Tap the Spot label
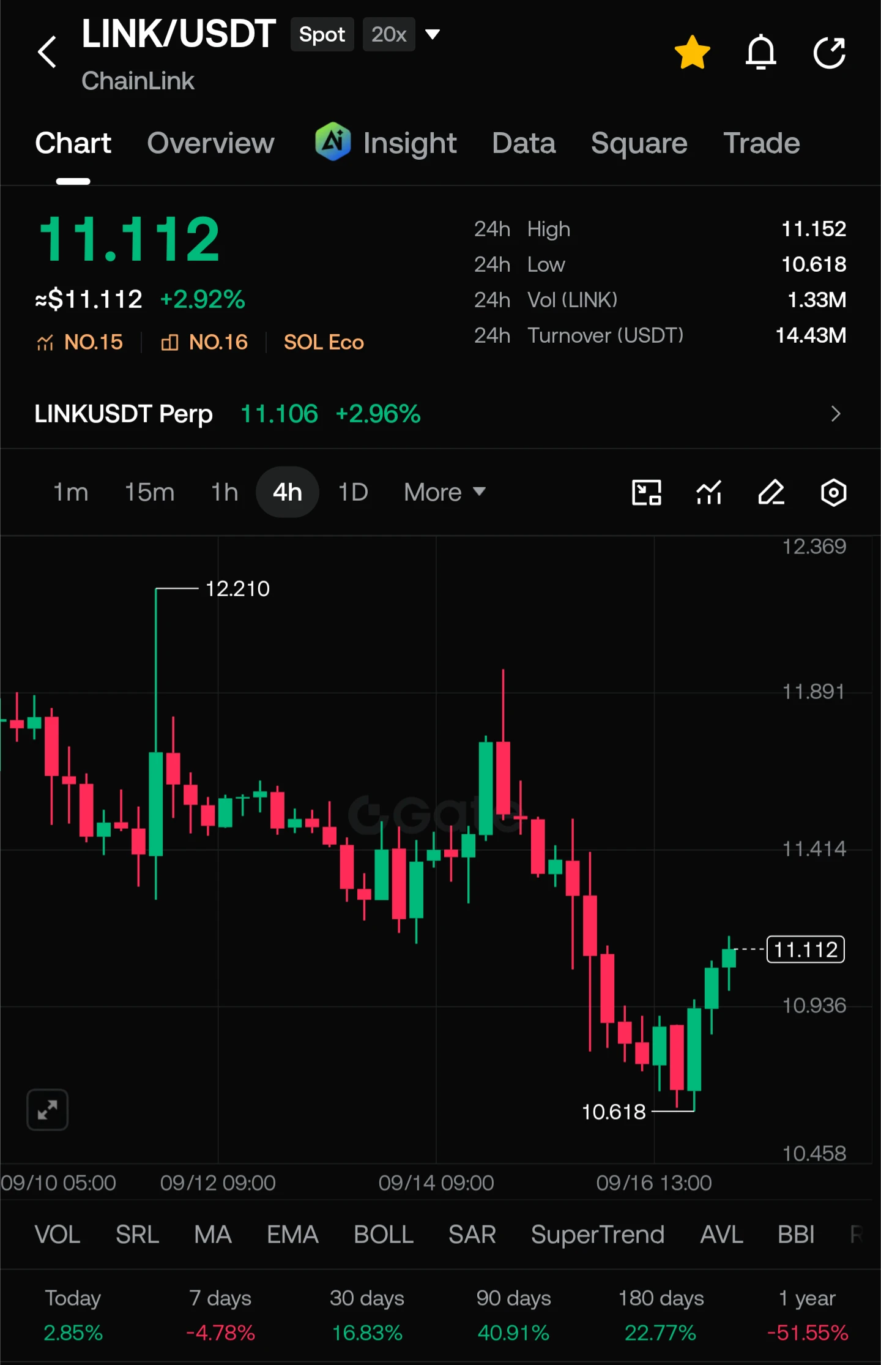 pyautogui.click(x=322, y=34)
